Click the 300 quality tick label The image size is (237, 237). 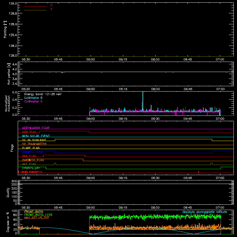[14, 181]
